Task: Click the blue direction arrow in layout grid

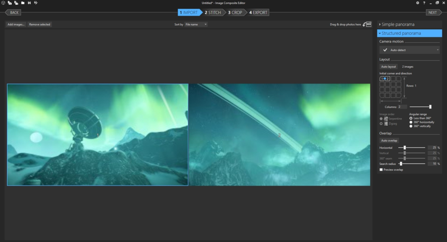Action: 385,79
